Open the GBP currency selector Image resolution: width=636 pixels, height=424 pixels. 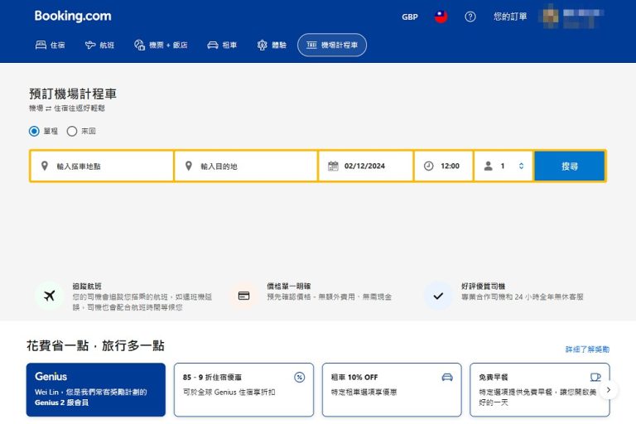click(410, 17)
